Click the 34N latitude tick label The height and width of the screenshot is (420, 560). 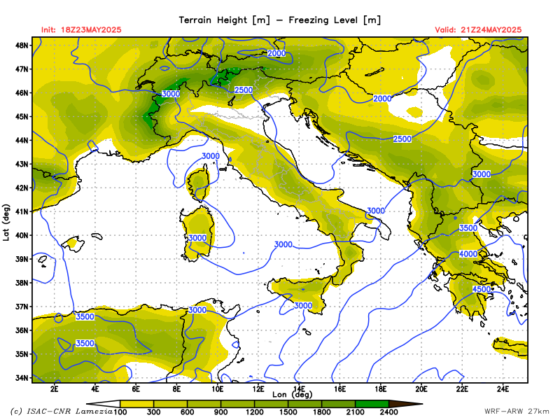point(22,378)
